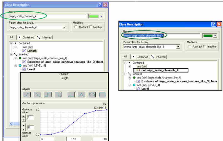Select the descending S-curve membership function shape
The width and height of the screenshot is (223, 141).
[x=38, y=95]
